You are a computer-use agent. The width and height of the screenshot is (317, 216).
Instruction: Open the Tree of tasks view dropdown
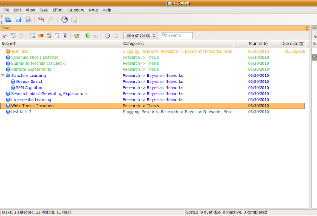tap(140, 36)
